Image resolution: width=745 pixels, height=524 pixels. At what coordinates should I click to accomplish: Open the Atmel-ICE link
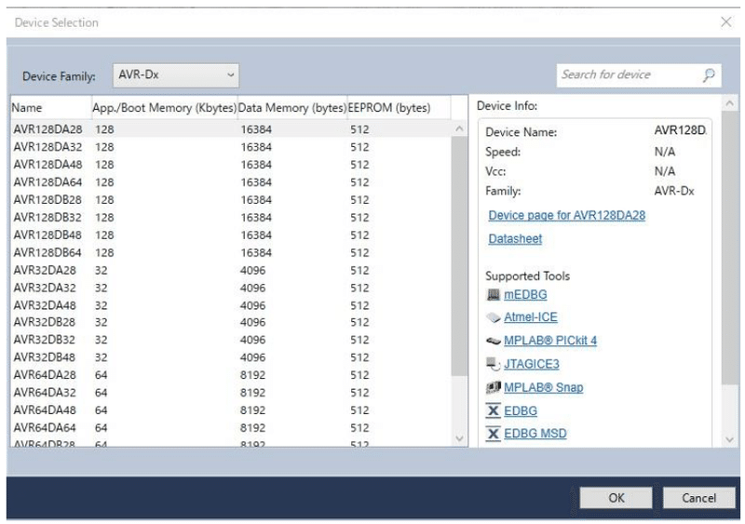tap(531, 316)
